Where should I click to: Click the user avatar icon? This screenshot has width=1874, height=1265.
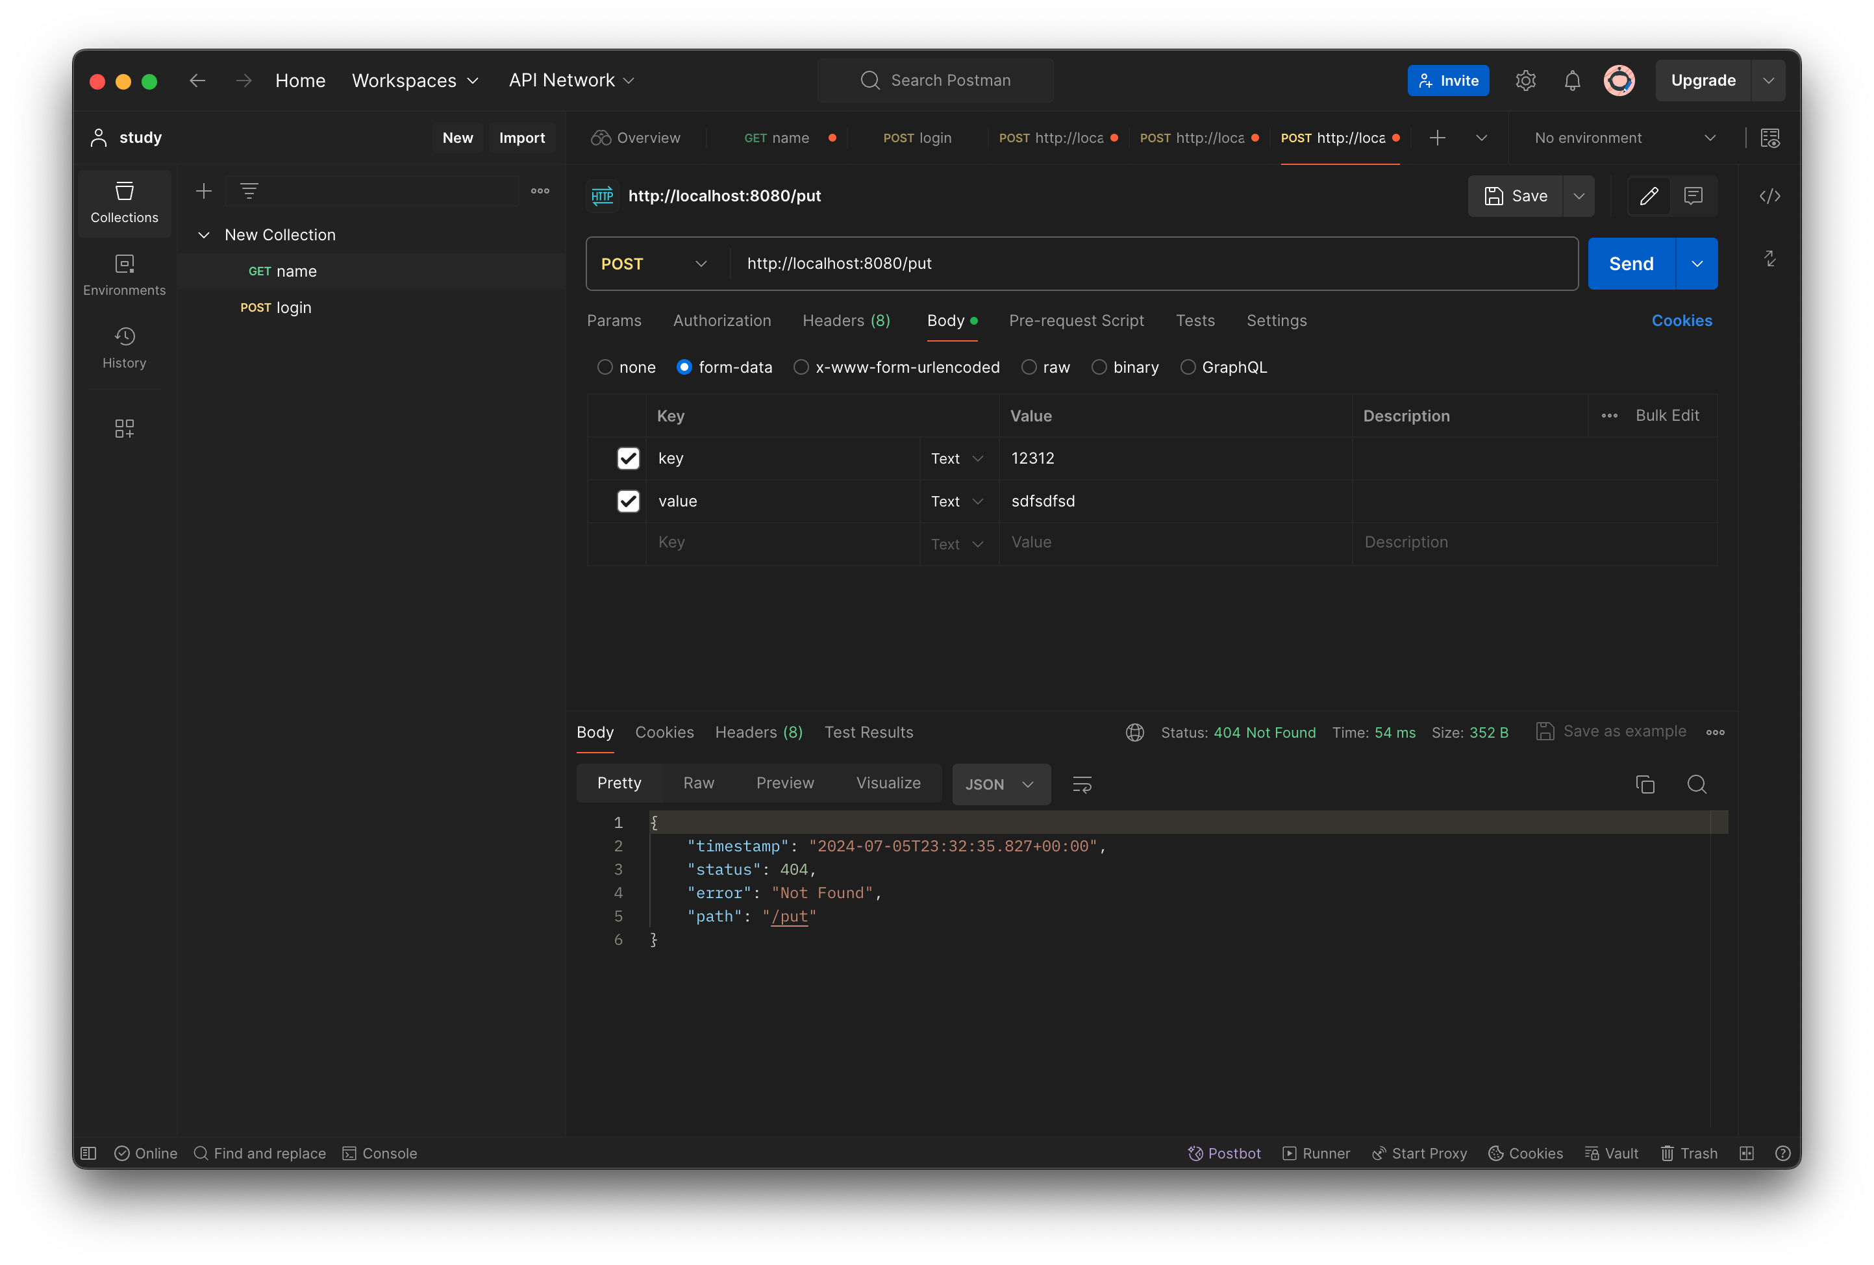coord(1619,81)
